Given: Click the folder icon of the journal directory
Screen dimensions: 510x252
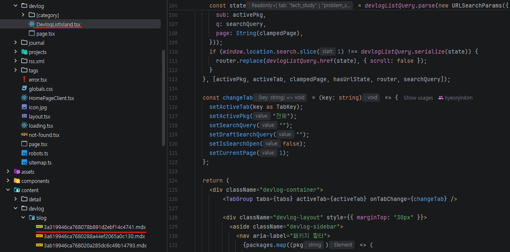Looking at the screenshot, I should point(24,43).
